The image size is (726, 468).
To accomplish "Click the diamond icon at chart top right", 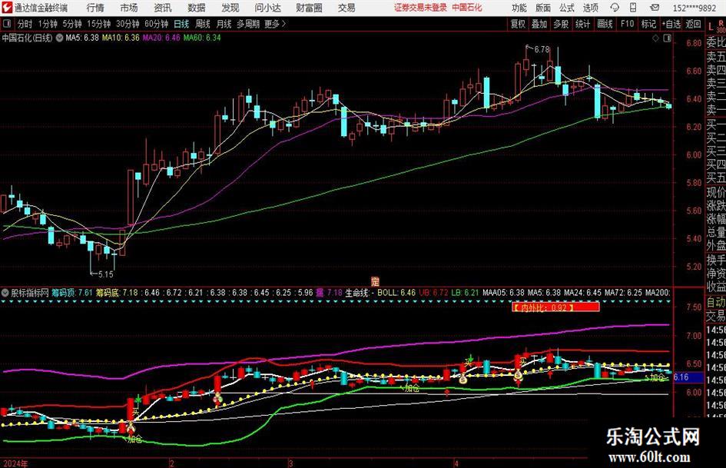I will coord(655,38).
